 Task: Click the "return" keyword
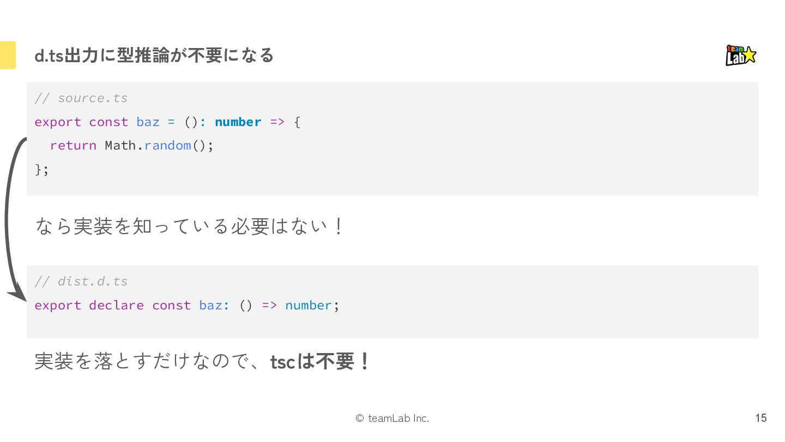click(73, 146)
